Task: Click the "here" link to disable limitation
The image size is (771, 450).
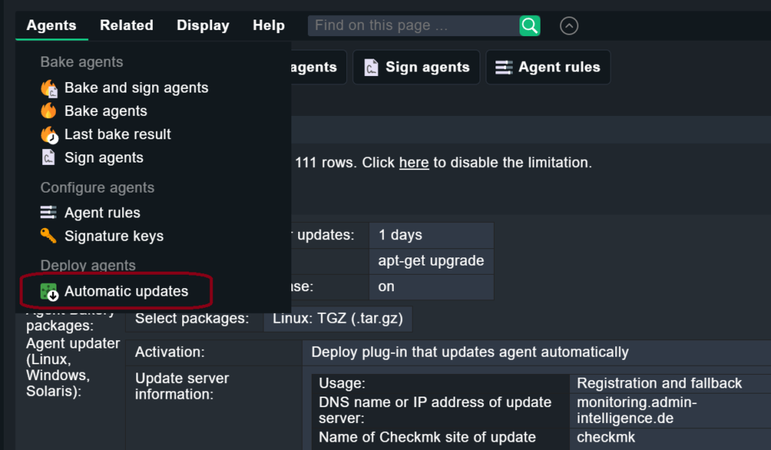Action: click(413, 163)
